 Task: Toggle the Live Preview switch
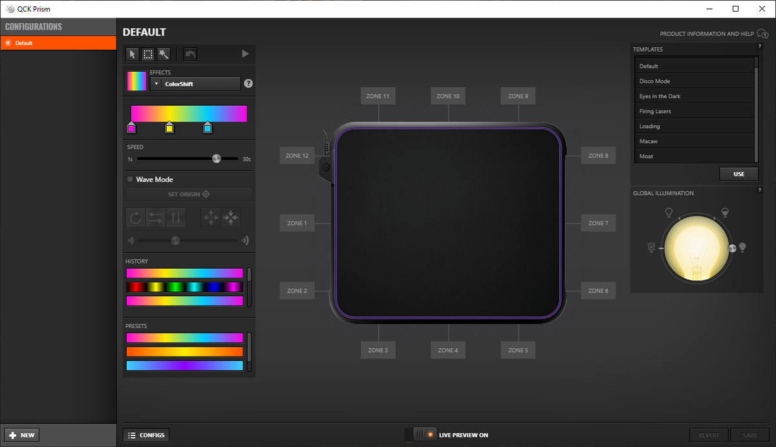420,435
